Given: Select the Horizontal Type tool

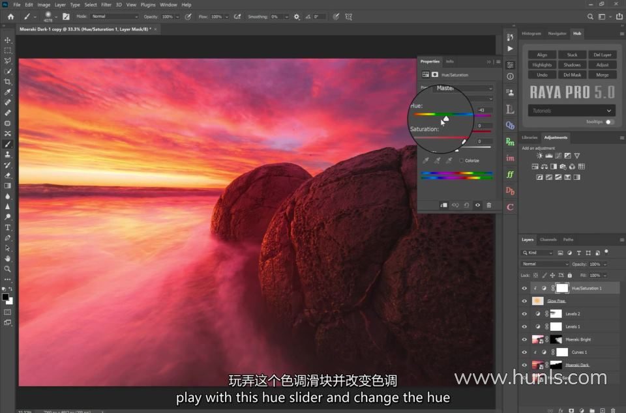Looking at the screenshot, I should (8, 227).
